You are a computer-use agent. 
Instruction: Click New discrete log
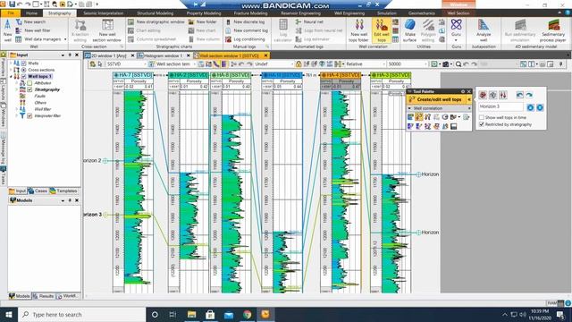tap(245, 21)
